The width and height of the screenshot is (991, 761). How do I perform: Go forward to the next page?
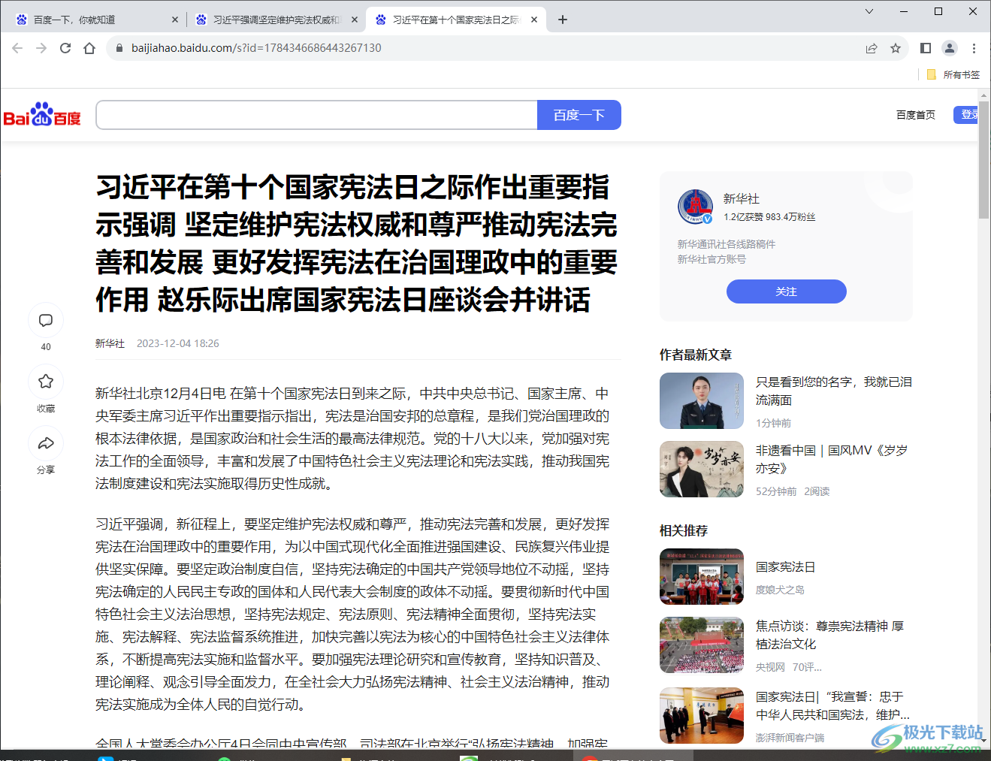[41, 48]
